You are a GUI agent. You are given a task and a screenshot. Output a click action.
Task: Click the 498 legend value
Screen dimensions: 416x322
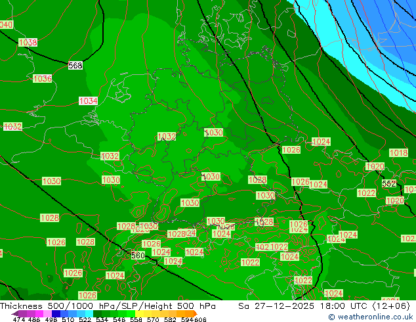pyautogui.click(x=51, y=319)
